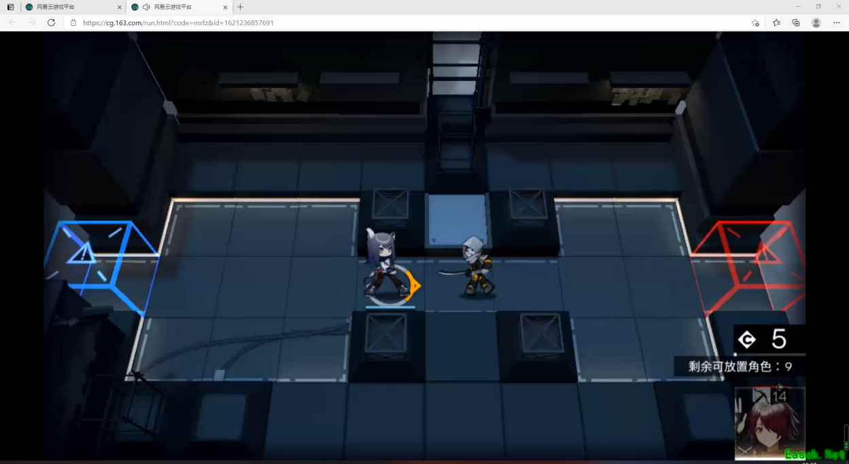Open the browser profile menu
The height and width of the screenshot is (464, 849).
tap(816, 22)
